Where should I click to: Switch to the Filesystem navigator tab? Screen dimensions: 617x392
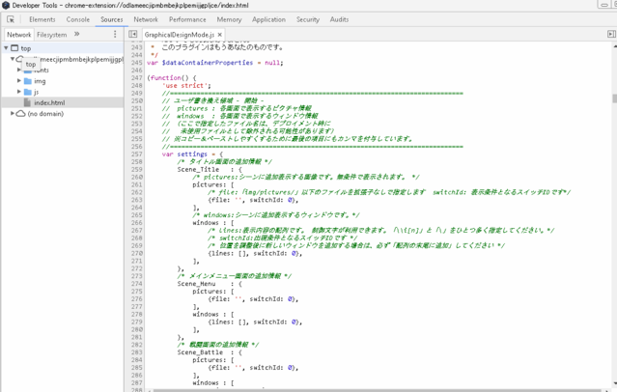point(51,35)
